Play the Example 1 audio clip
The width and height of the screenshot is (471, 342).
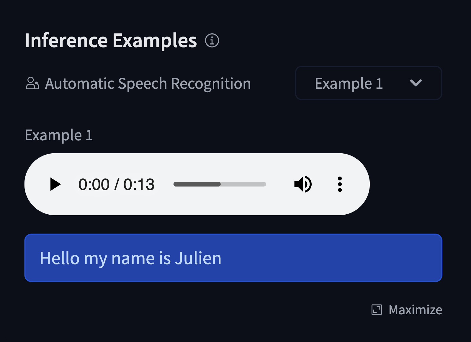click(x=55, y=184)
